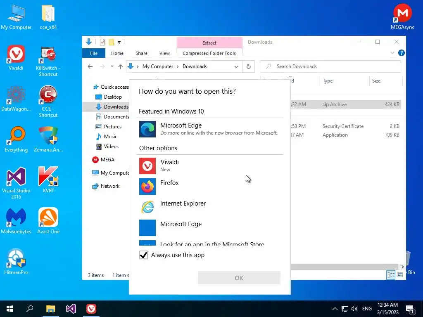Screen dimensions: 423x317
Task: Open the cce_x64 folder on desktop
Action: click(48, 17)
